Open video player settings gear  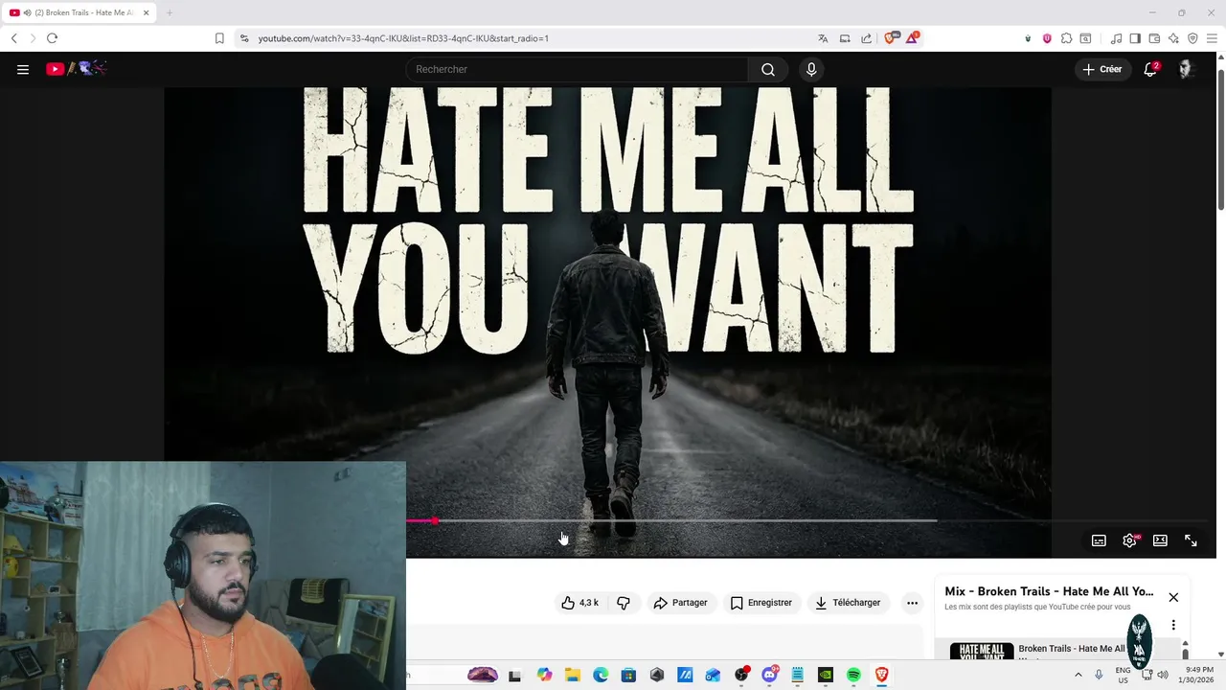1129,540
